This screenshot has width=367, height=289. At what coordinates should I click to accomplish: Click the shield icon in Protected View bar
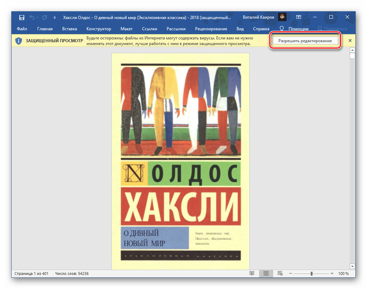19,41
